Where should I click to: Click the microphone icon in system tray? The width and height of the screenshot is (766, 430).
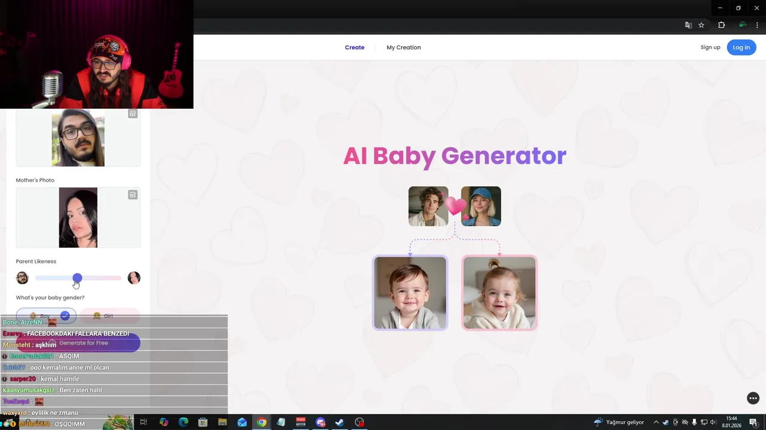(x=694, y=422)
